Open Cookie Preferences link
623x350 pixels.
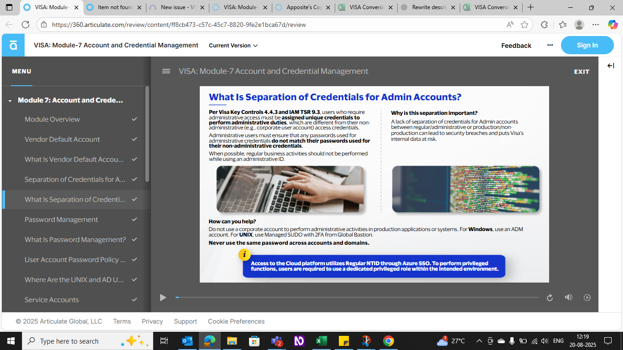tap(236, 321)
